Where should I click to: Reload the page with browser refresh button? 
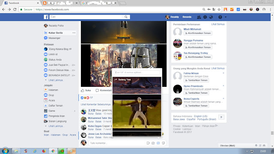(15, 9)
